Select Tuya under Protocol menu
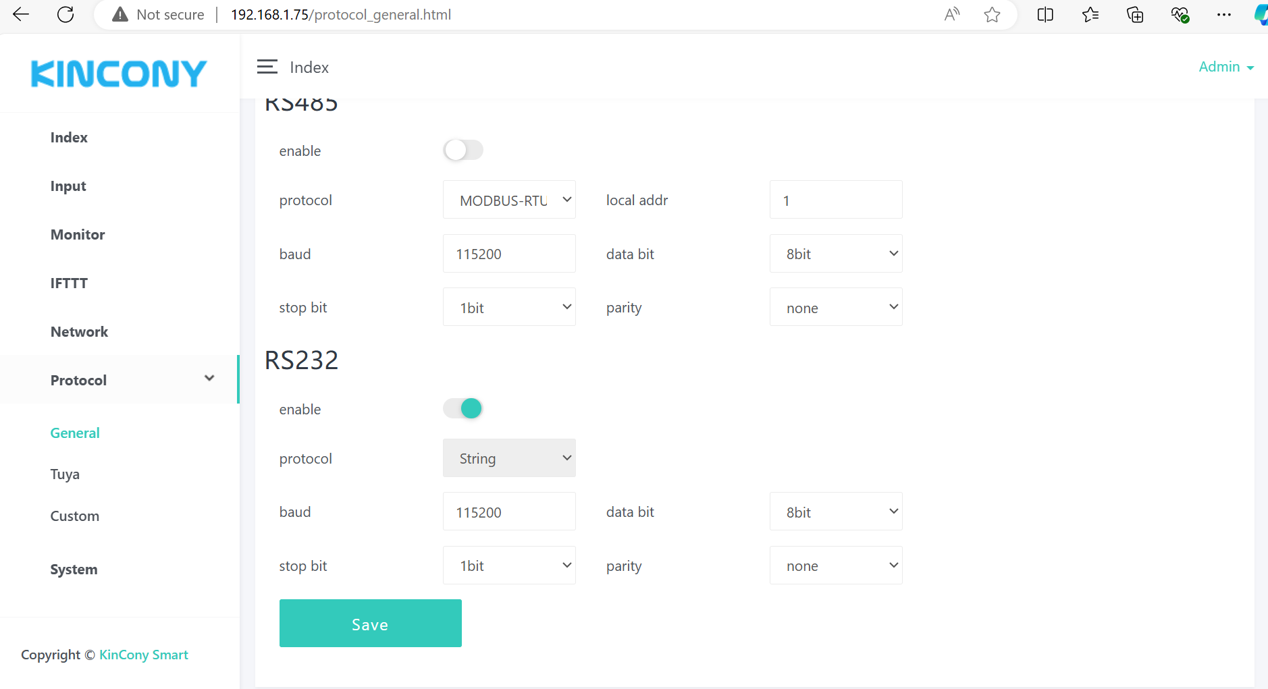 (x=65, y=474)
